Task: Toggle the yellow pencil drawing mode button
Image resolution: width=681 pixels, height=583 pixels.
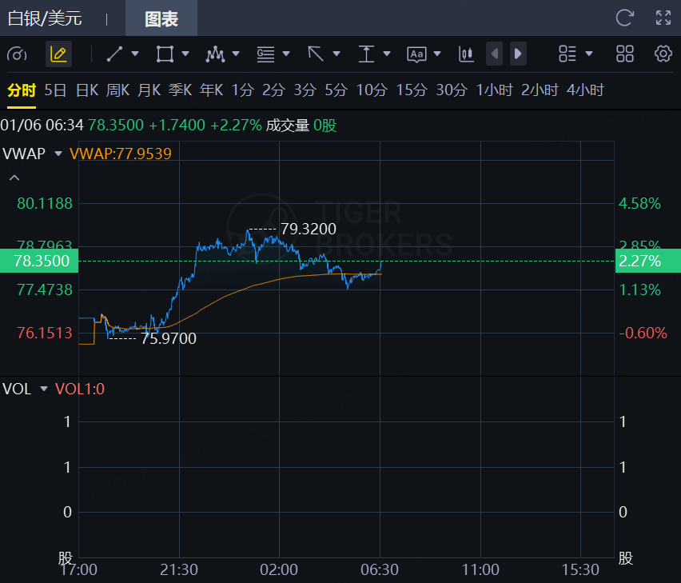Action: point(58,54)
